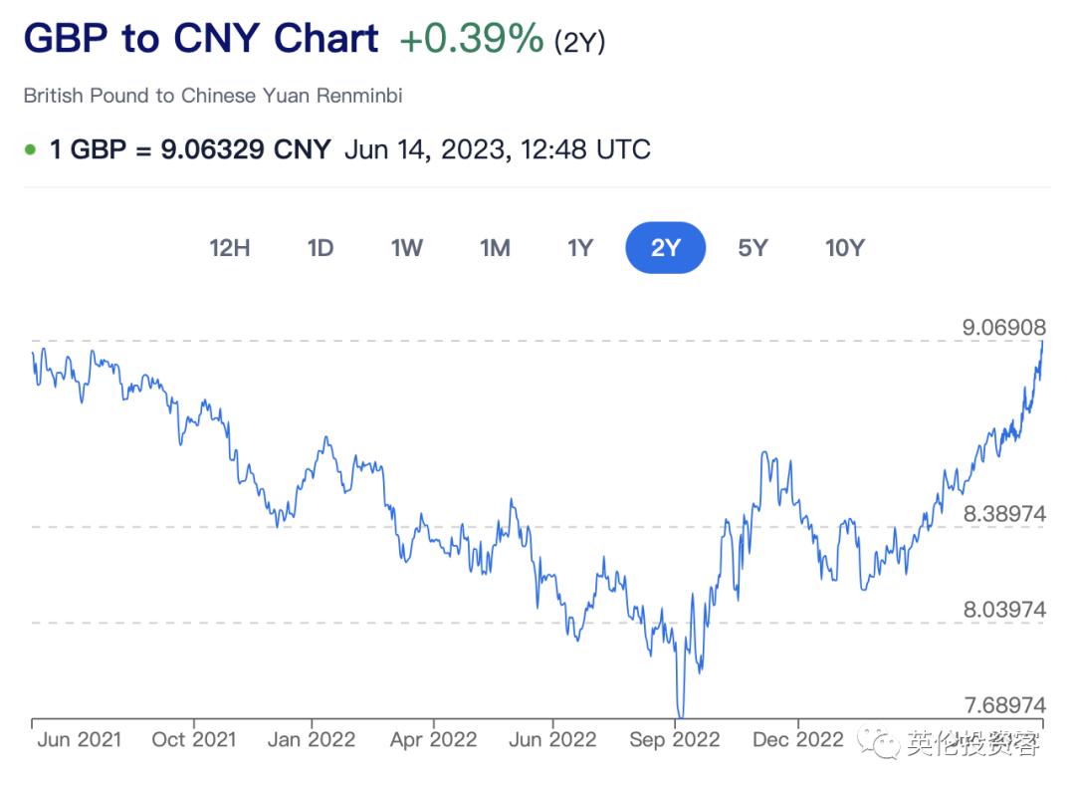Click the GBP to CNY Chart title
The height and width of the screenshot is (791, 1075).
pyautogui.click(x=201, y=40)
